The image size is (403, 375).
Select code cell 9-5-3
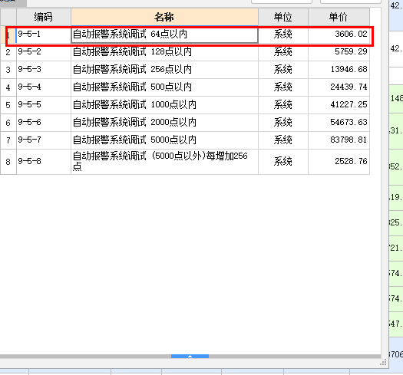pos(44,70)
